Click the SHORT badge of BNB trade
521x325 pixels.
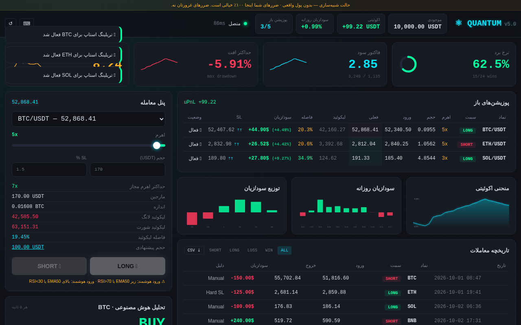click(x=392, y=321)
